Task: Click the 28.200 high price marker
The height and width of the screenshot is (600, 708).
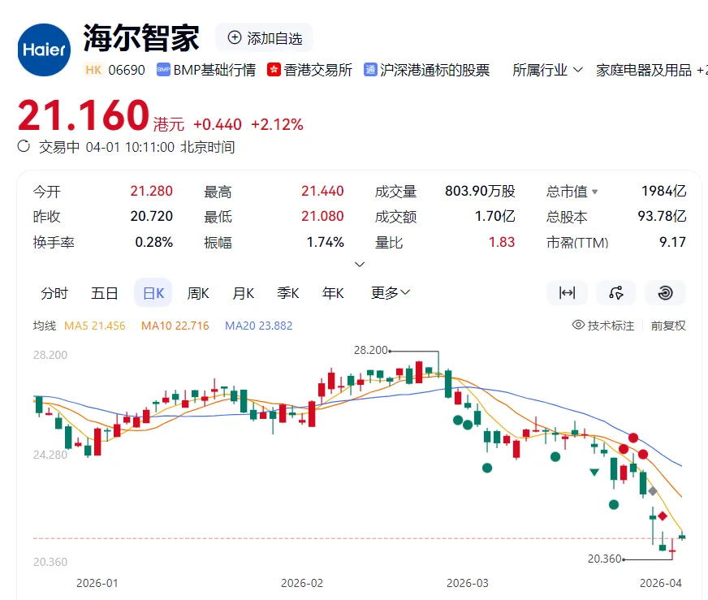Action: 371,350
